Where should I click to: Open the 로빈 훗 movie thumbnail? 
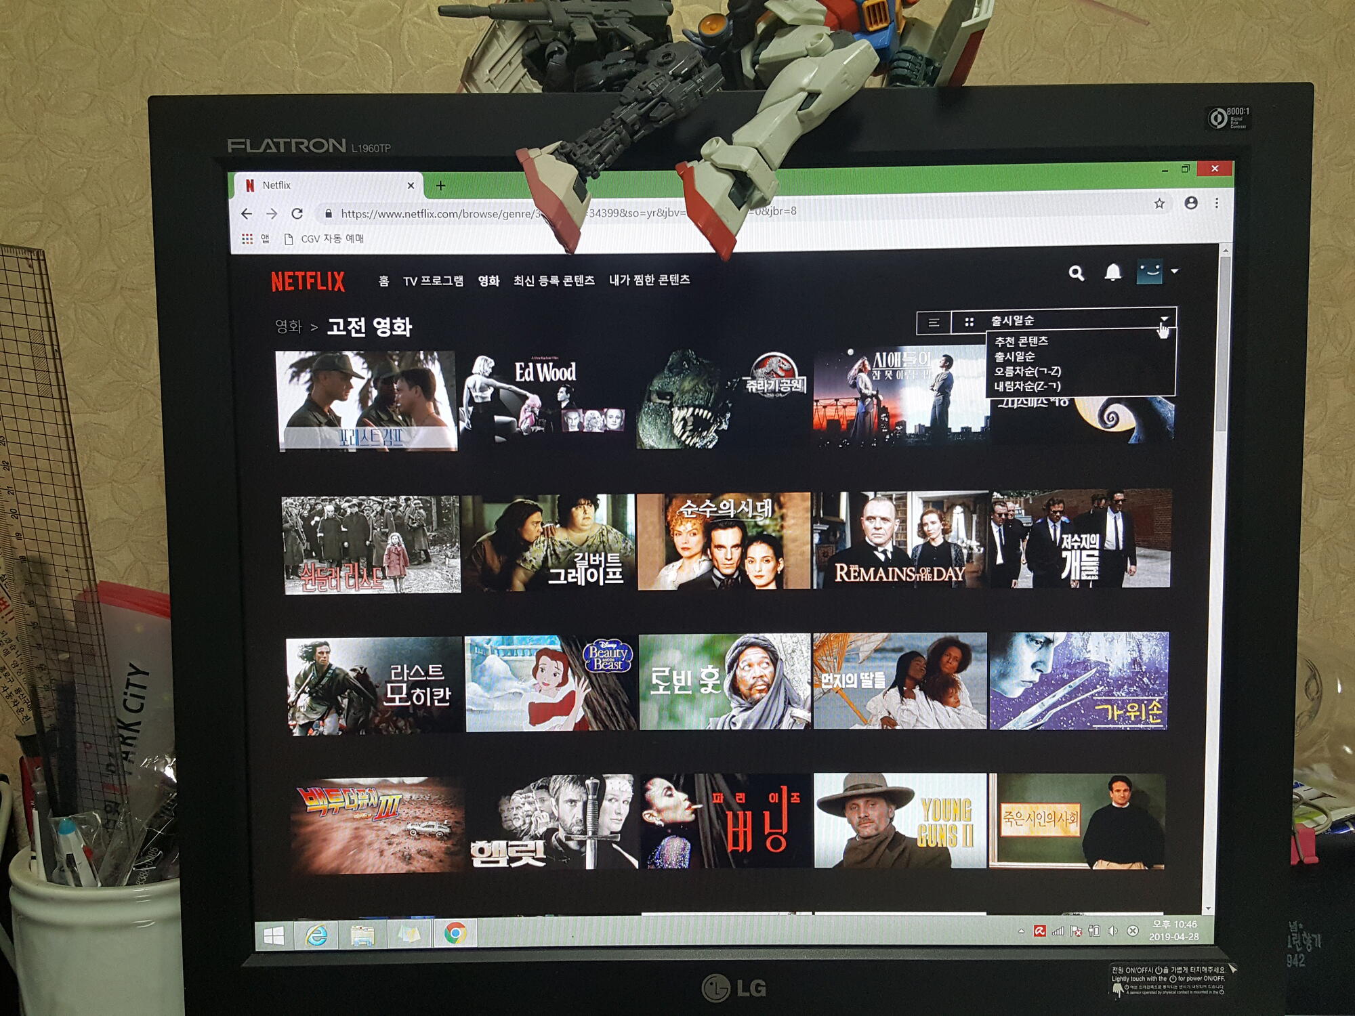tap(724, 681)
